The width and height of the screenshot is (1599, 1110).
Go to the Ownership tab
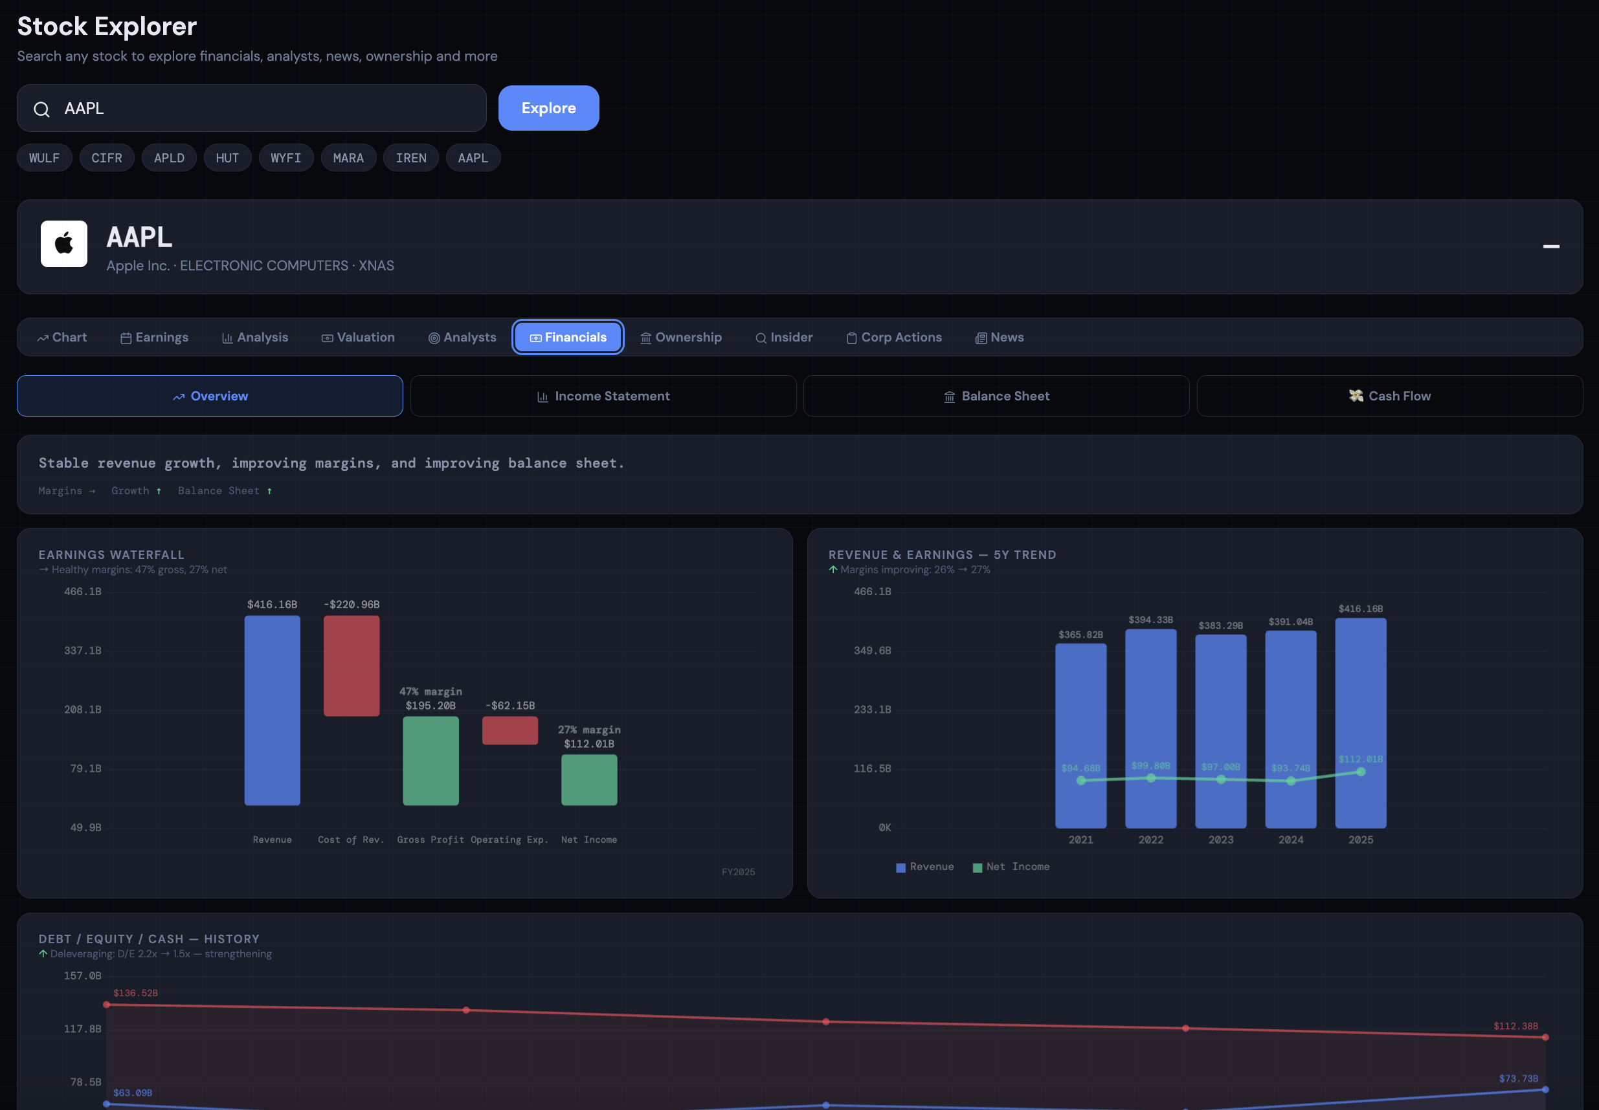click(x=681, y=337)
